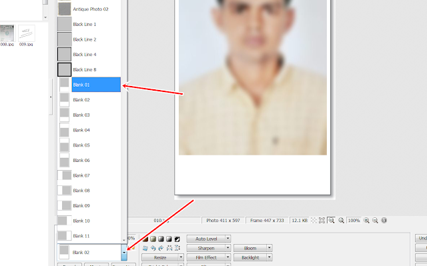This screenshot has height=266, width=427.
Task: Click the Film Effect button
Action: coord(206,257)
